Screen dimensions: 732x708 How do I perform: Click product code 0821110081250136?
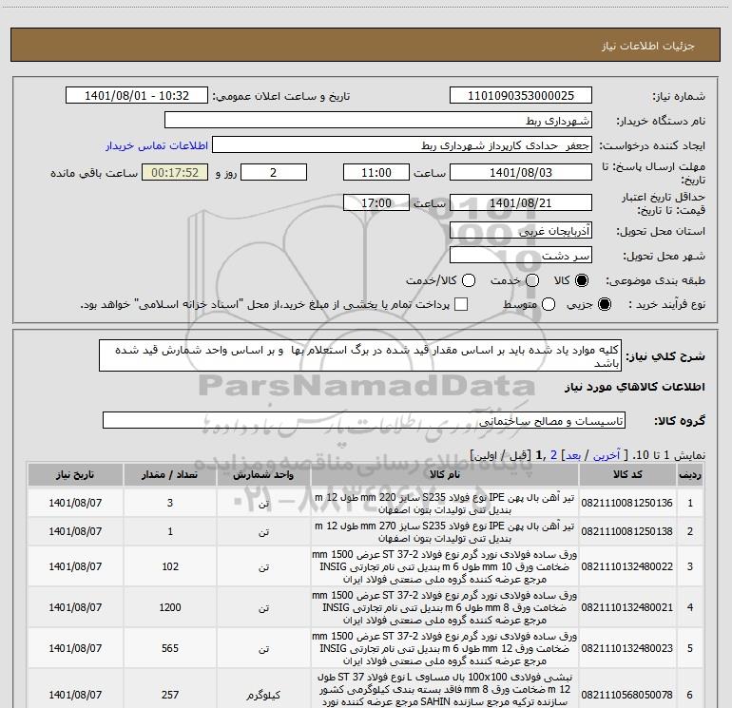[627, 503]
